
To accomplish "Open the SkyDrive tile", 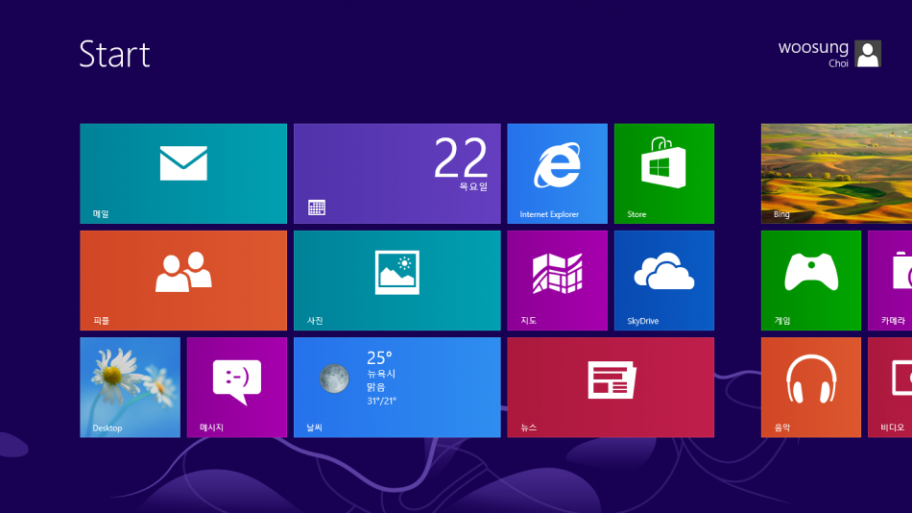I will (664, 281).
